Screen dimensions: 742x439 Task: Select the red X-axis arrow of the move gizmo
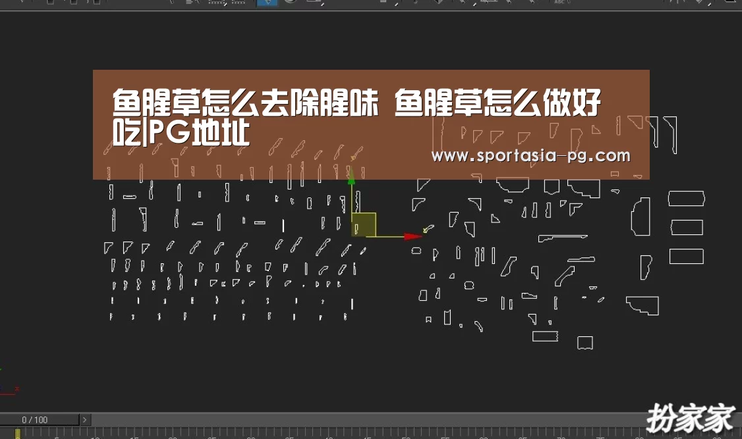(413, 236)
